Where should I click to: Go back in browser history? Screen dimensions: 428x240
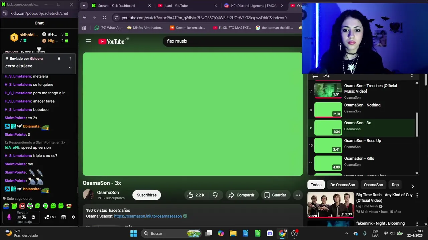(84, 17)
